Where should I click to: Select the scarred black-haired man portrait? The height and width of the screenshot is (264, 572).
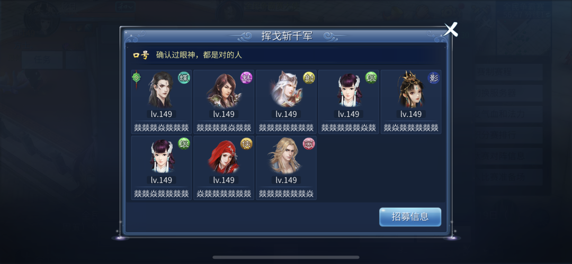tap(161, 89)
